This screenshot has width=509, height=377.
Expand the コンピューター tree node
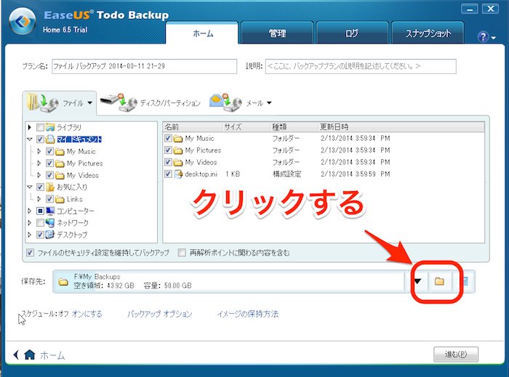tap(29, 211)
